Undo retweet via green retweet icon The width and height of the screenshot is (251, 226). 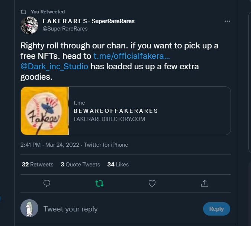pos(99,183)
